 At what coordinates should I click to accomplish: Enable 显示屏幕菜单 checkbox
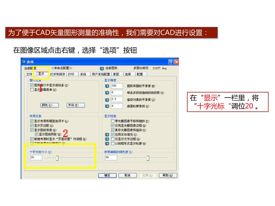tap(32, 90)
